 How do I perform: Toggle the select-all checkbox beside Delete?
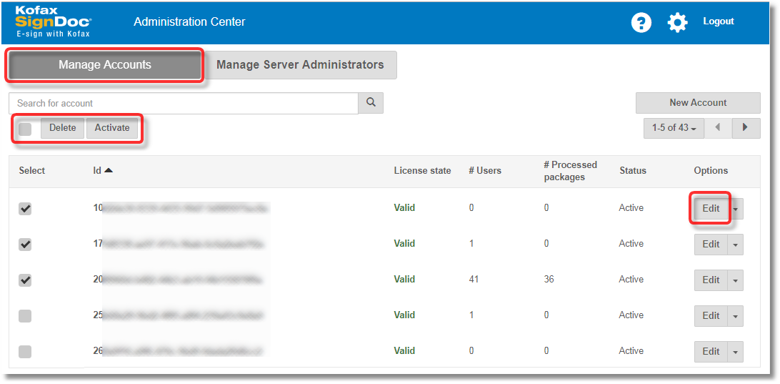point(26,129)
